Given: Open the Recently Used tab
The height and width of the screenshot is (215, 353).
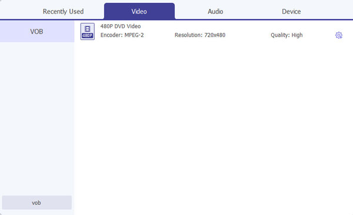Looking at the screenshot, I should 63,12.
